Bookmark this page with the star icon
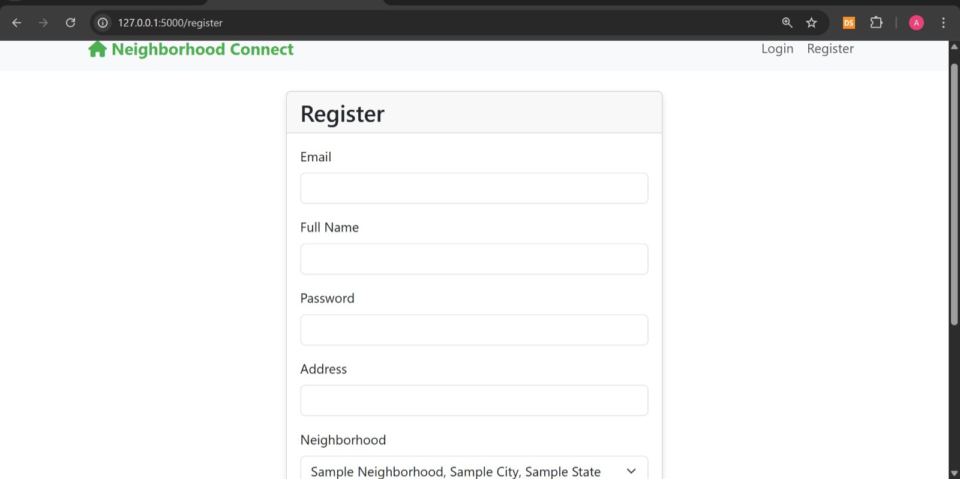The width and height of the screenshot is (960, 479). tap(812, 23)
